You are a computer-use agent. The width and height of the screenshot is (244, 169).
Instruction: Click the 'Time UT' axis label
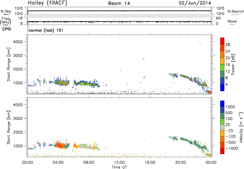119,167
